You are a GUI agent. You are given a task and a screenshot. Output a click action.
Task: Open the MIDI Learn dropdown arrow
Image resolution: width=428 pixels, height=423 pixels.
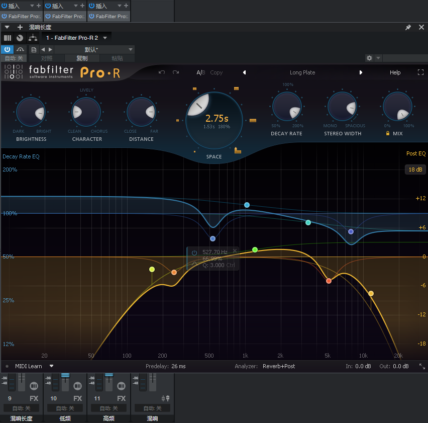[51, 366]
